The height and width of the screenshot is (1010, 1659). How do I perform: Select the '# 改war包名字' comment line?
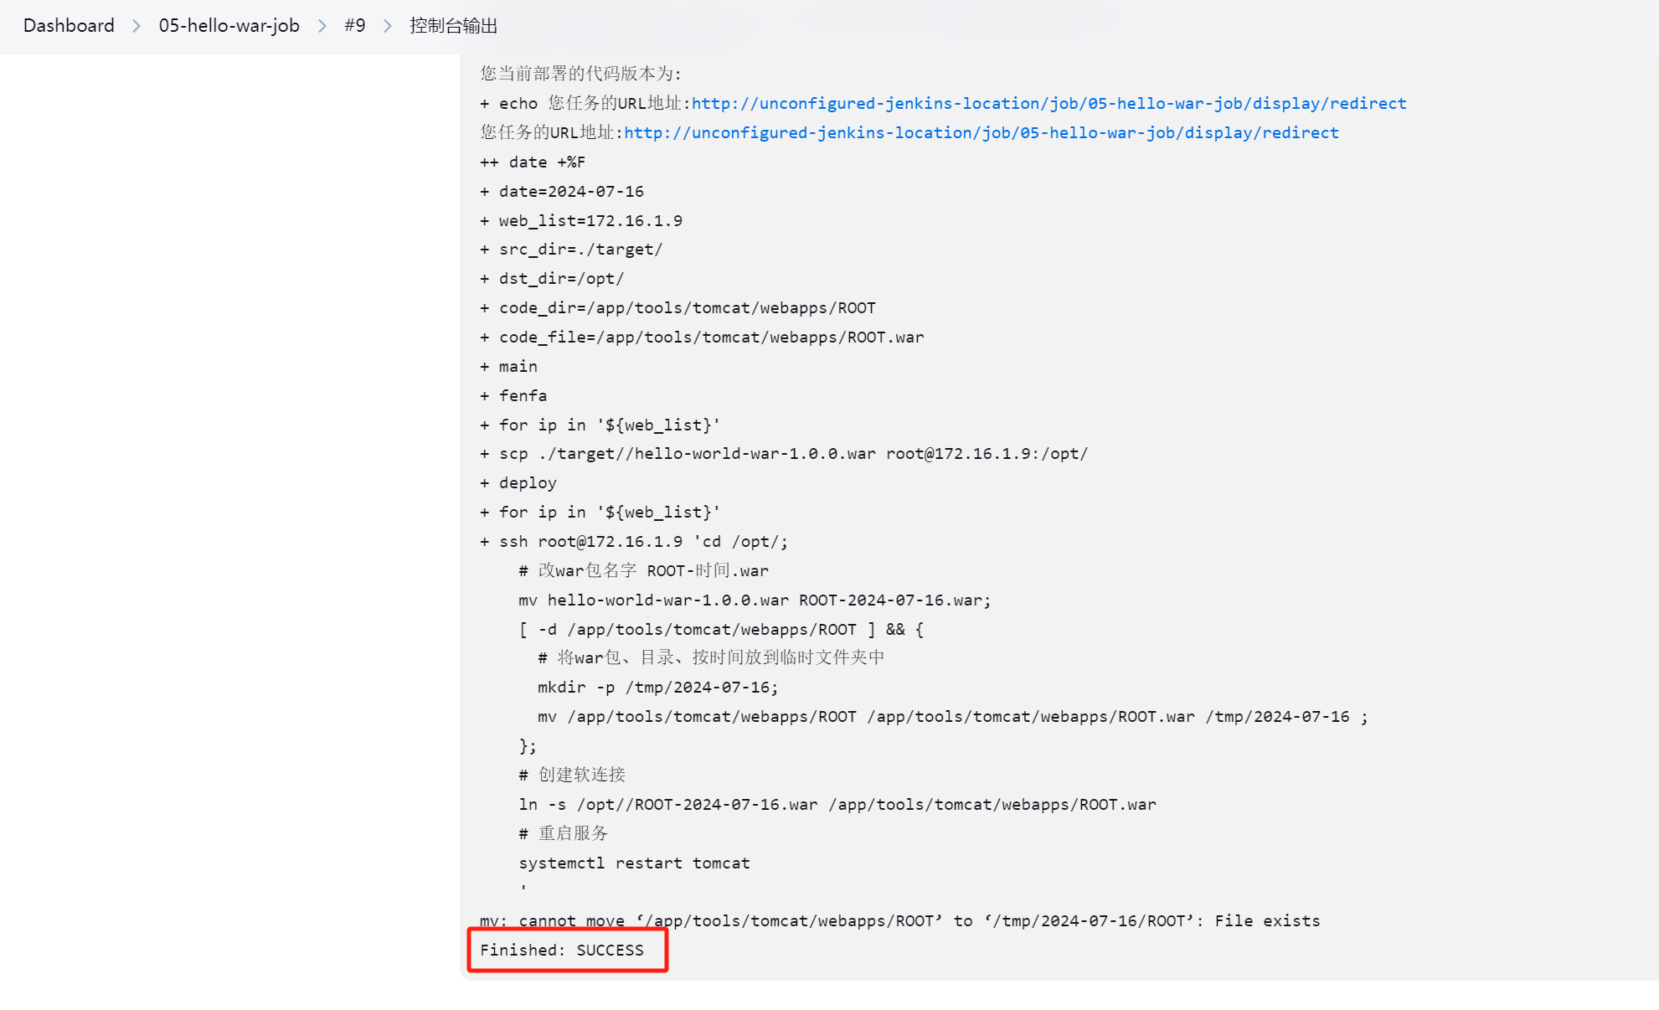click(643, 570)
